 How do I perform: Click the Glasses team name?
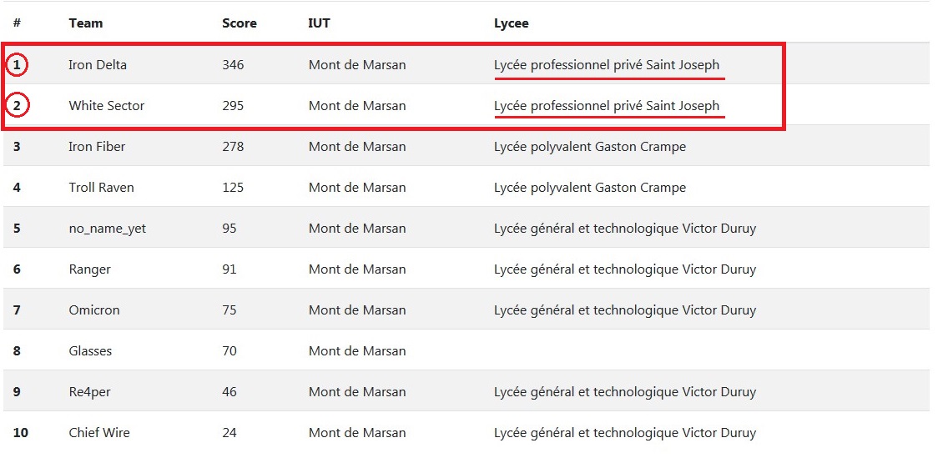(x=90, y=350)
